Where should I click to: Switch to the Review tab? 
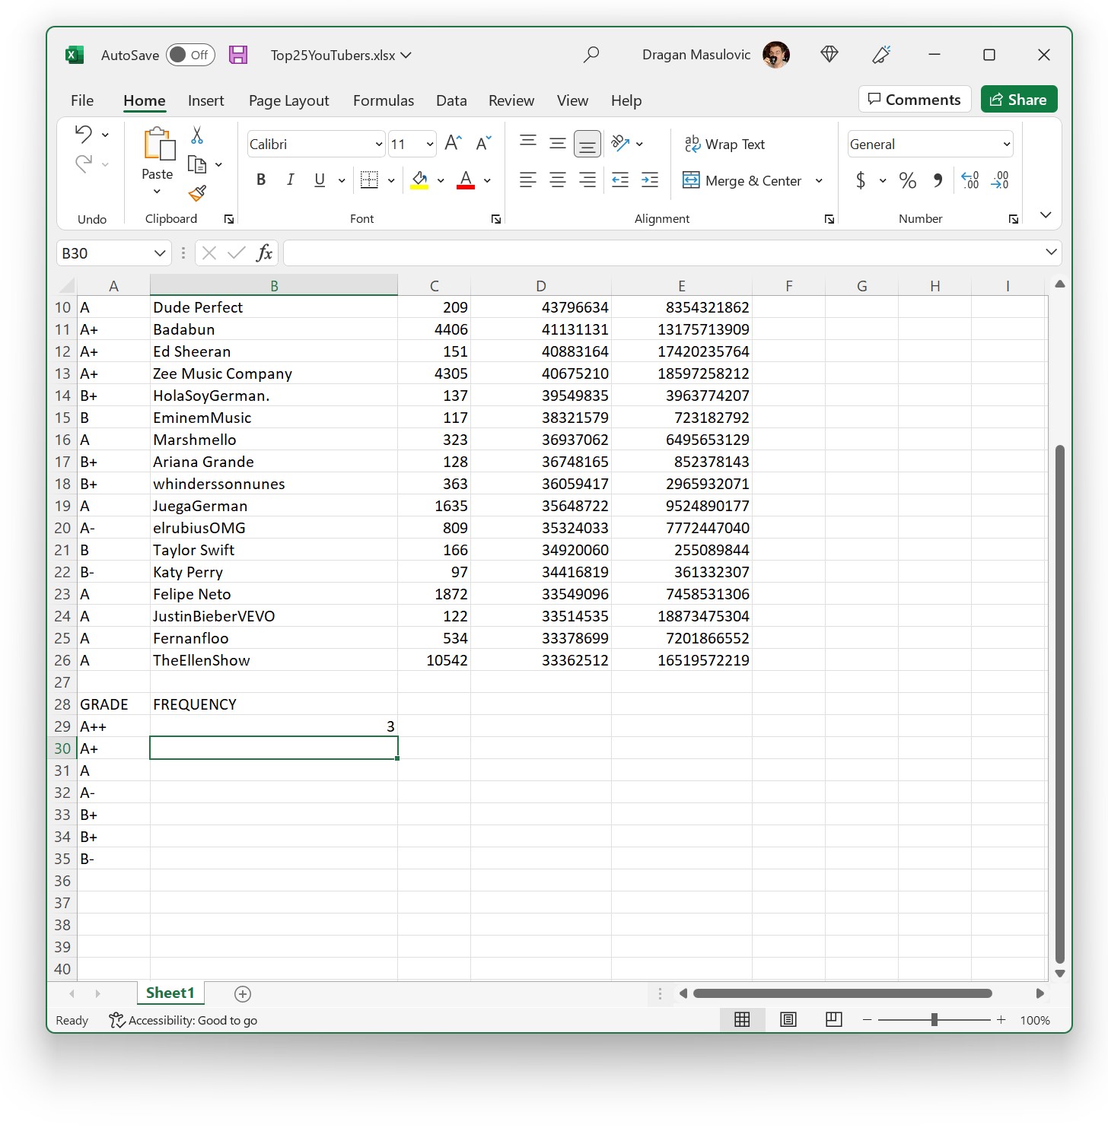[x=511, y=100]
